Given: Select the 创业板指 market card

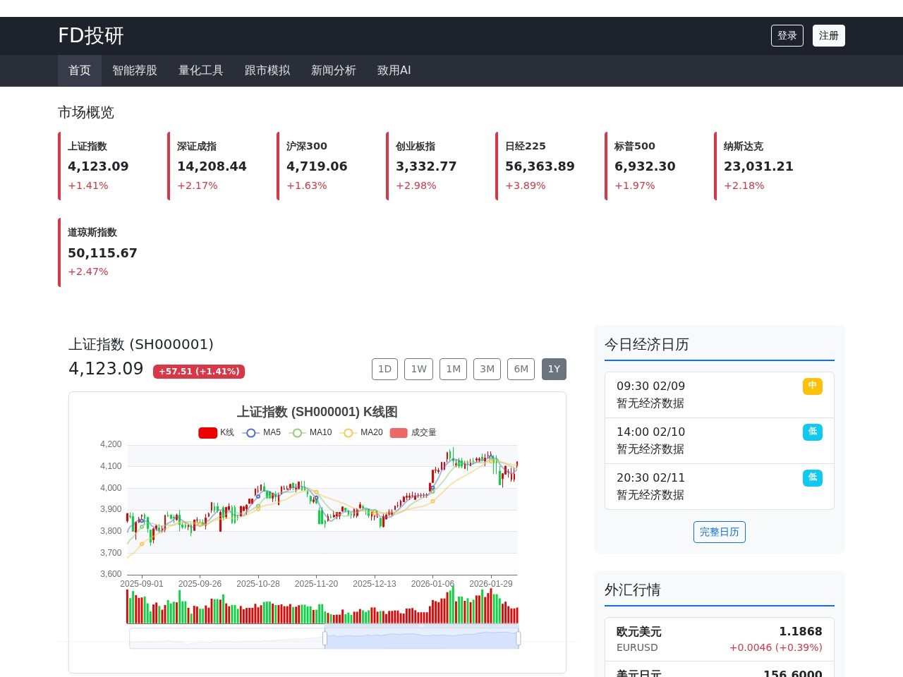Looking at the screenshot, I should 432,166.
